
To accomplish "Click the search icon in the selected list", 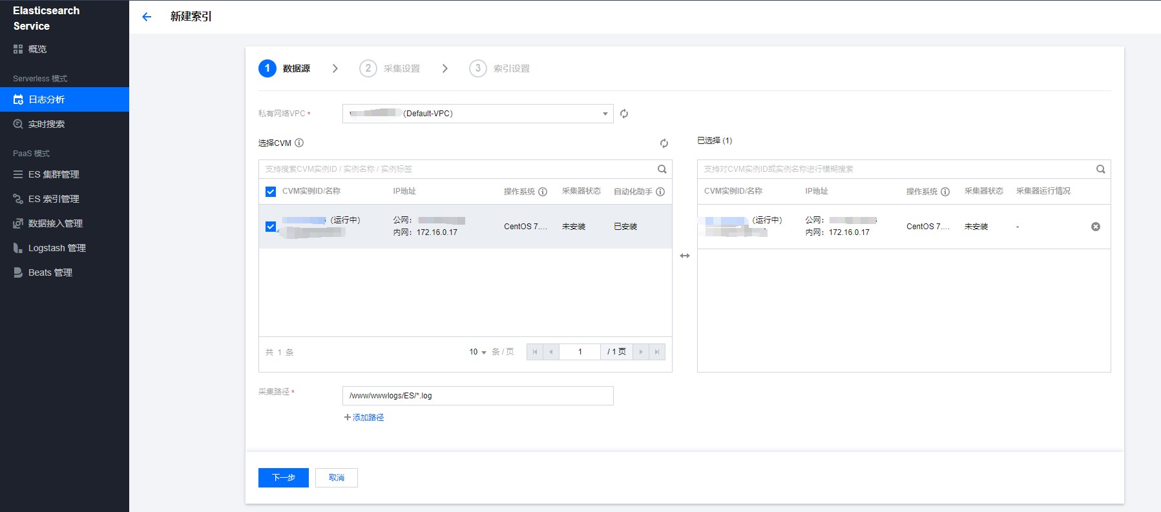I will pos(1100,169).
